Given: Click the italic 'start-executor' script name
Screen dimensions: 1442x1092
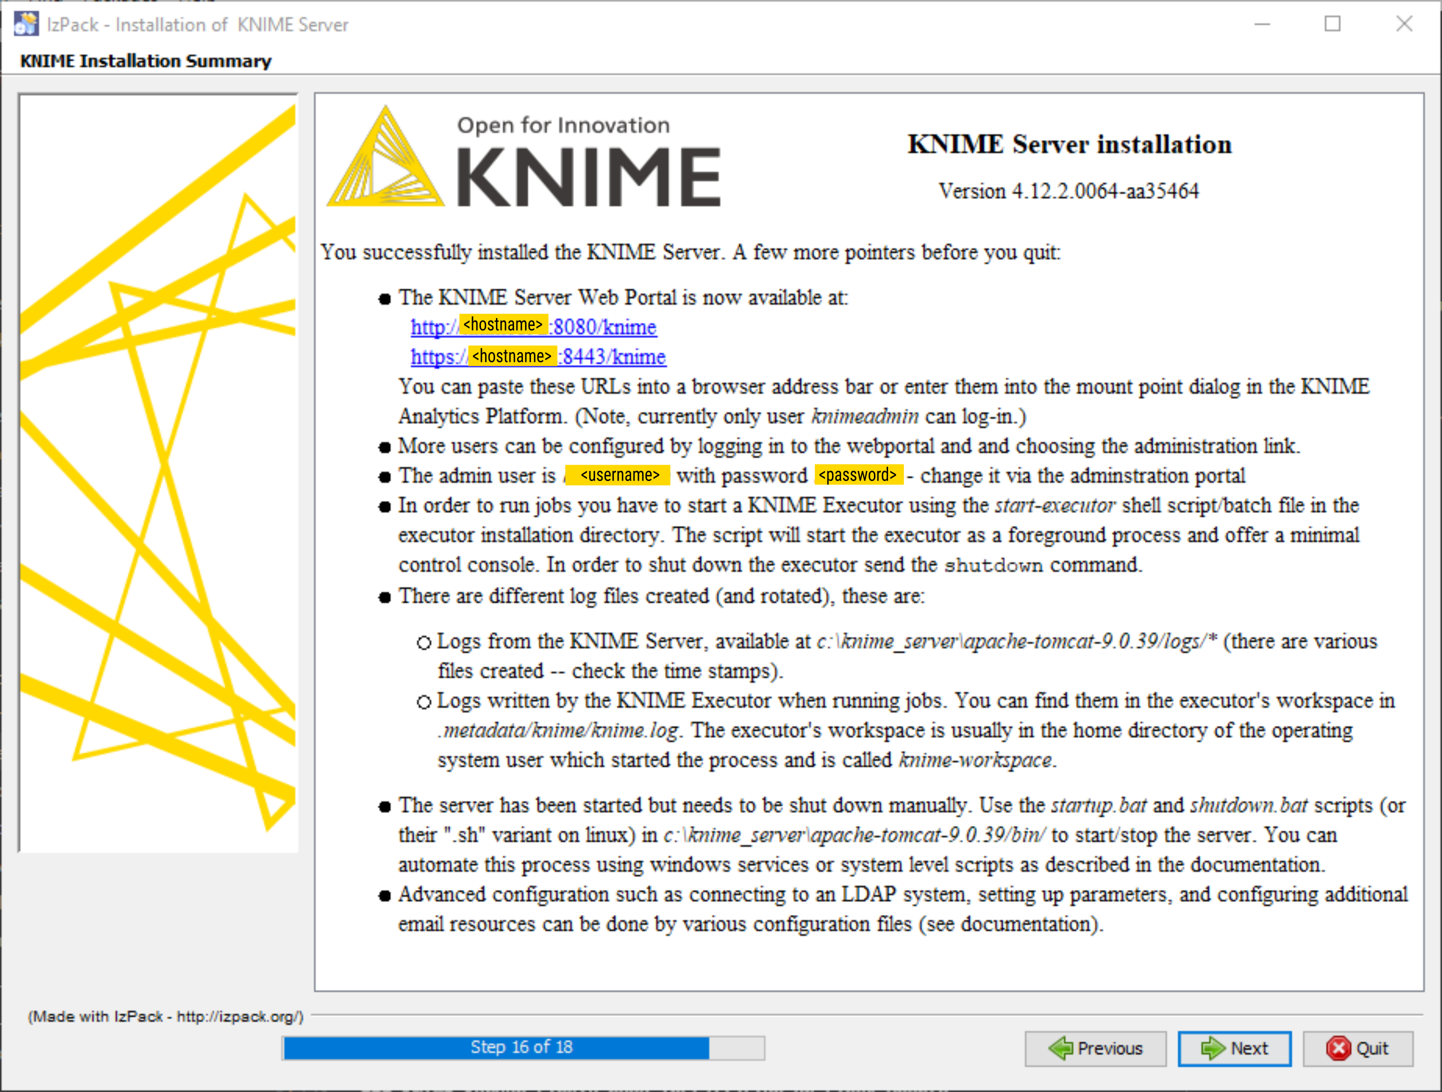Looking at the screenshot, I should coord(1055,505).
